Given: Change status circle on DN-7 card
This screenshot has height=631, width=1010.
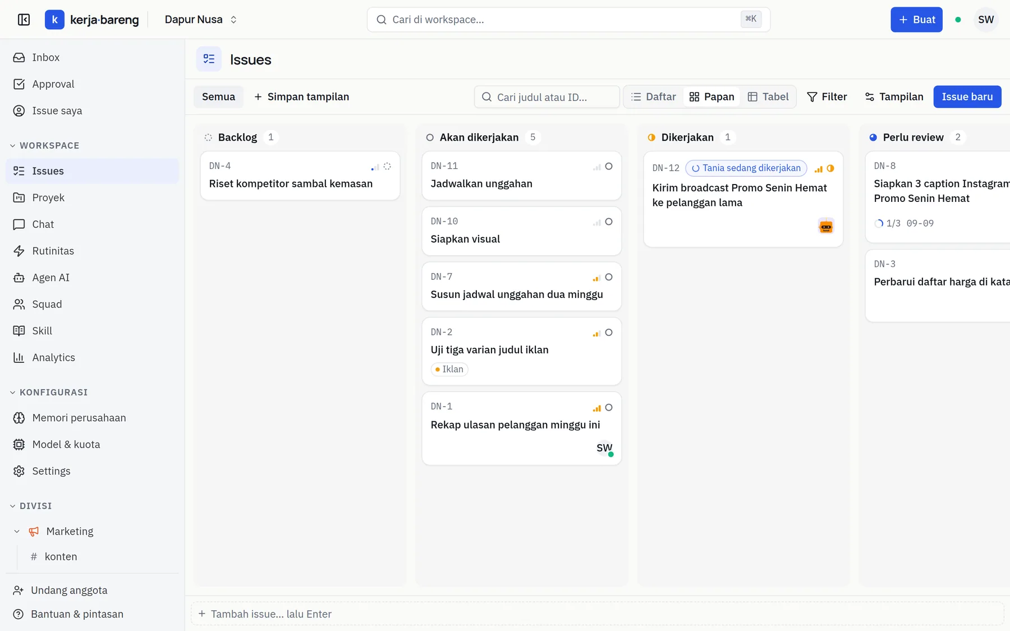Looking at the screenshot, I should (x=609, y=277).
